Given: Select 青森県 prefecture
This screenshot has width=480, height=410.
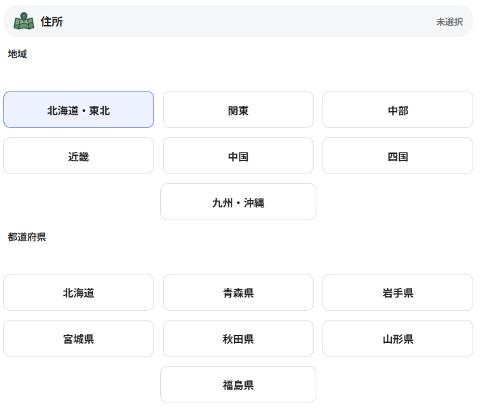Looking at the screenshot, I should pos(238,293).
